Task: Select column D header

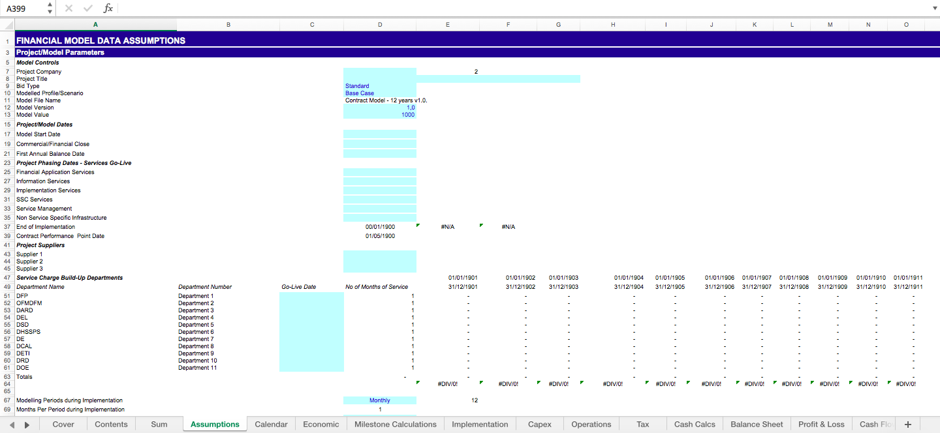Action: tap(380, 24)
